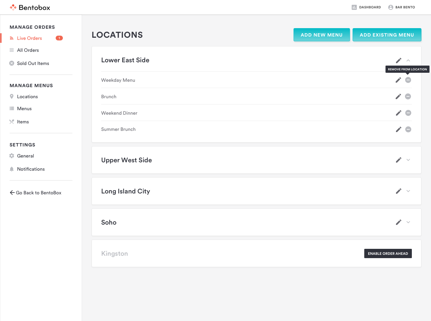Select Locations under Manage Menus
Image resolution: width=431 pixels, height=321 pixels.
click(x=27, y=97)
